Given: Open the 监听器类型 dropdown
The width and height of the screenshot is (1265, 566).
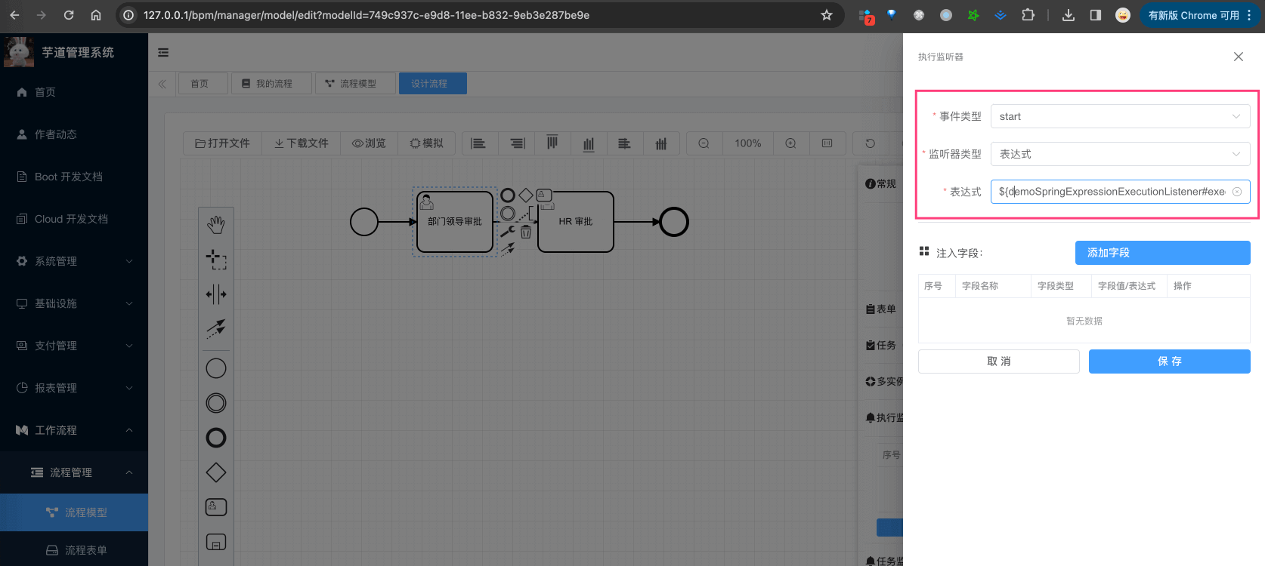Looking at the screenshot, I should pos(1119,154).
